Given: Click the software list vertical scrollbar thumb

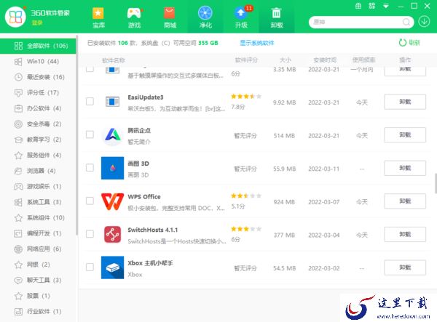Looking at the screenshot, I should 436,183.
